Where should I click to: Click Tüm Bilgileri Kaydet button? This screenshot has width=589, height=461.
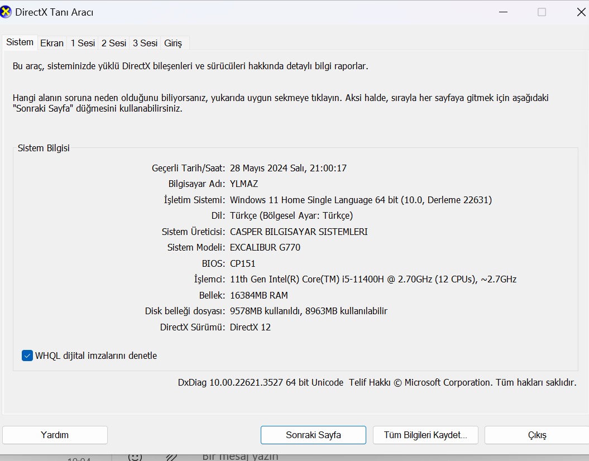tap(425, 435)
